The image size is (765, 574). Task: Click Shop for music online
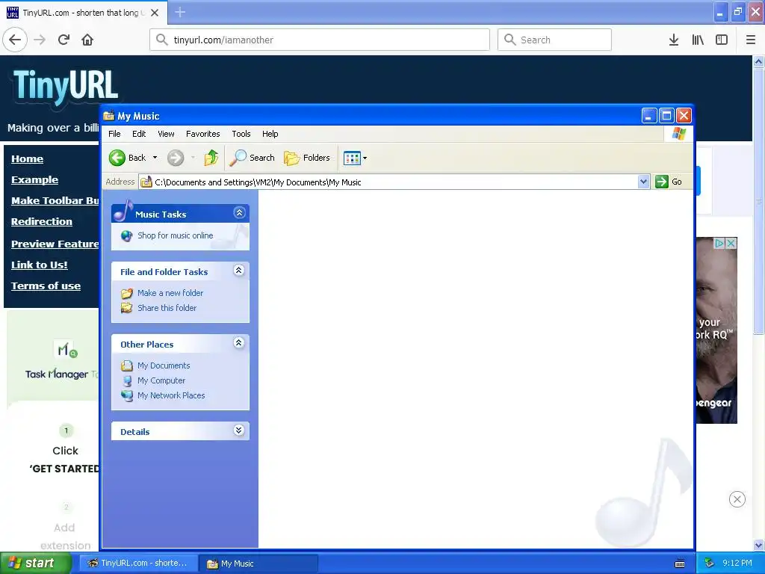(175, 235)
